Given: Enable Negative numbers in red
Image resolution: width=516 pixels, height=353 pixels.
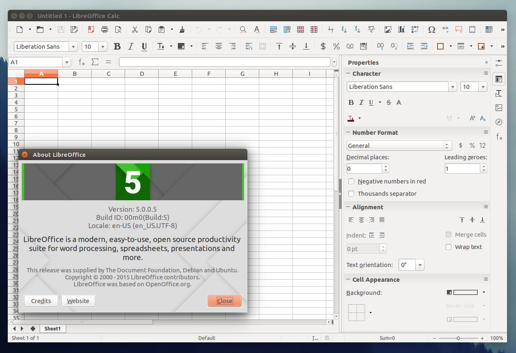Looking at the screenshot, I should coord(351,181).
